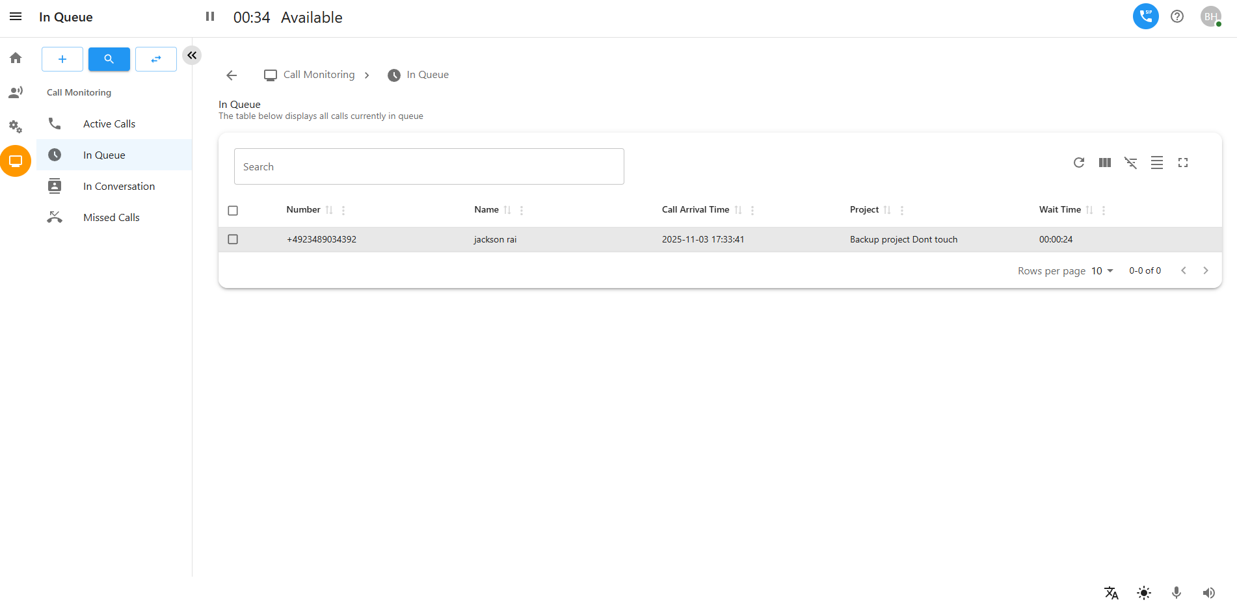Open the column visibility settings icon
Image resolution: width=1237 pixels, height=602 pixels.
click(x=1104, y=163)
